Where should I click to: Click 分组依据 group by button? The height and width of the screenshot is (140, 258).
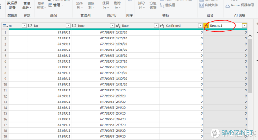point(153,5)
